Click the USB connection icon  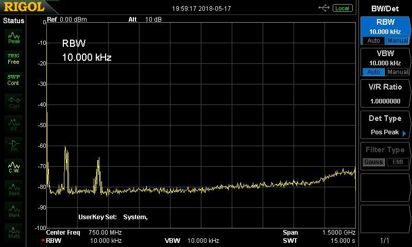324,8
